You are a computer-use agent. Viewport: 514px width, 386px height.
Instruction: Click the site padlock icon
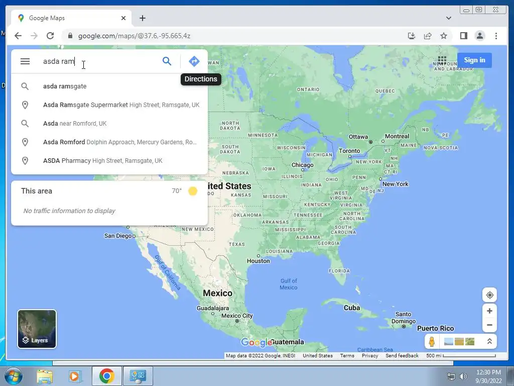pos(70,36)
